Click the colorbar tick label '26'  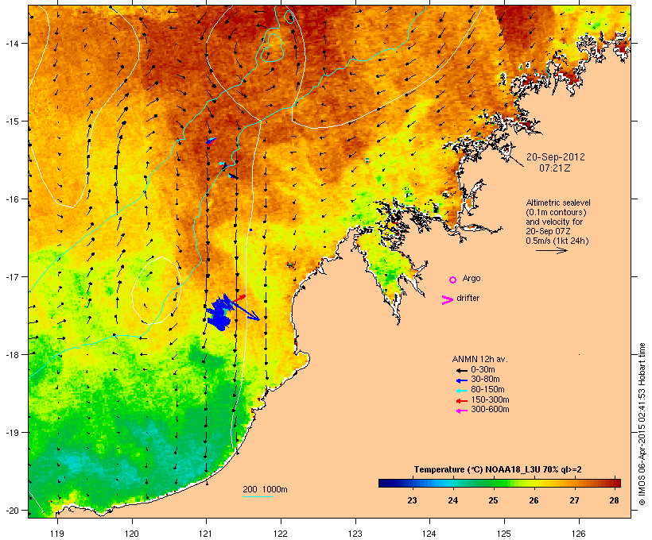click(x=534, y=500)
